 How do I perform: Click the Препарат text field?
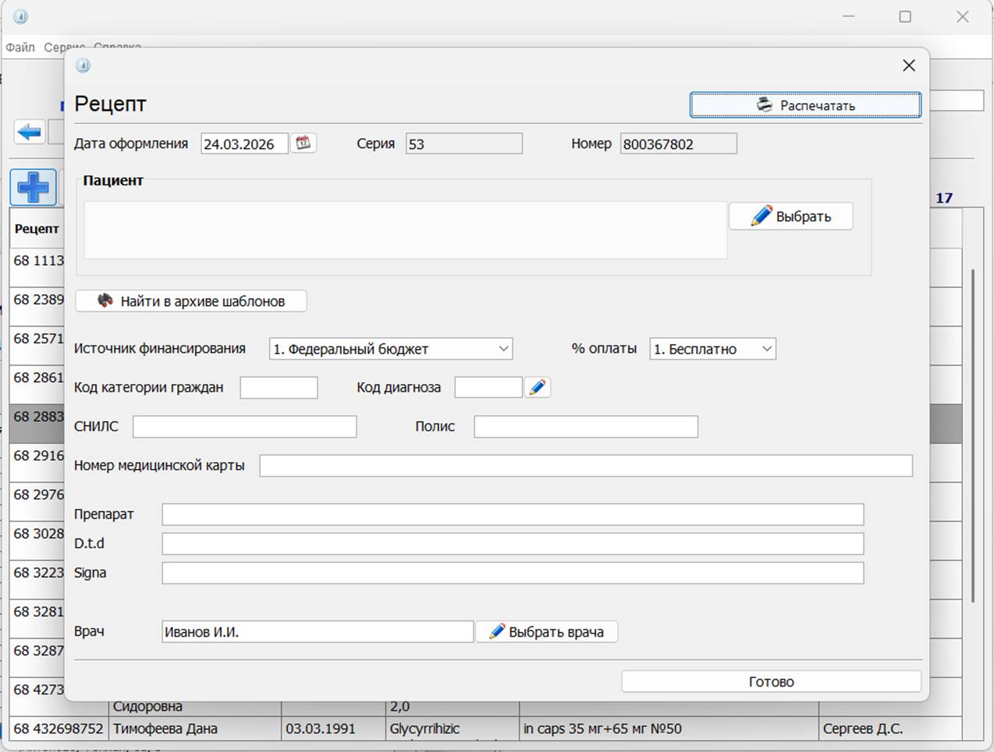tap(513, 514)
